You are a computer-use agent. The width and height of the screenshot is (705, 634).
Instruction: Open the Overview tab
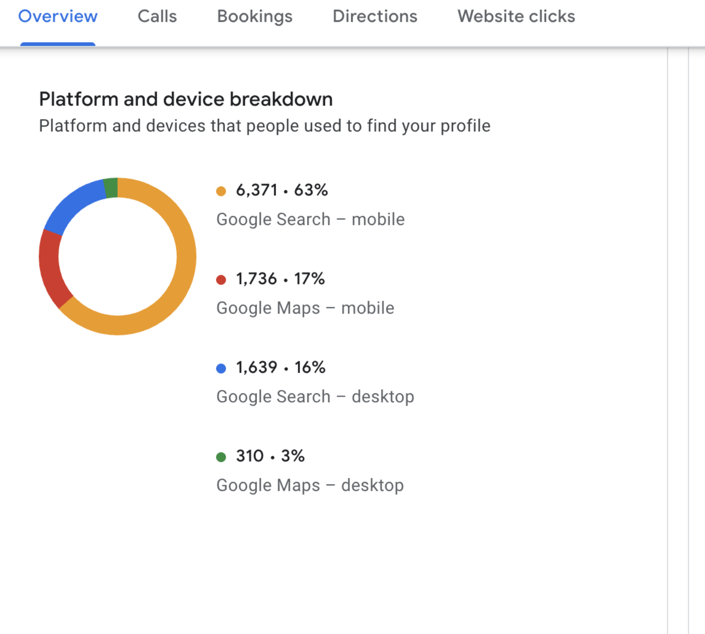(58, 17)
